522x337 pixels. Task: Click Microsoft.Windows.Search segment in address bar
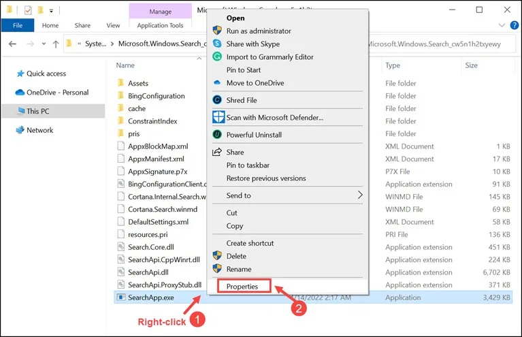[x=162, y=44]
